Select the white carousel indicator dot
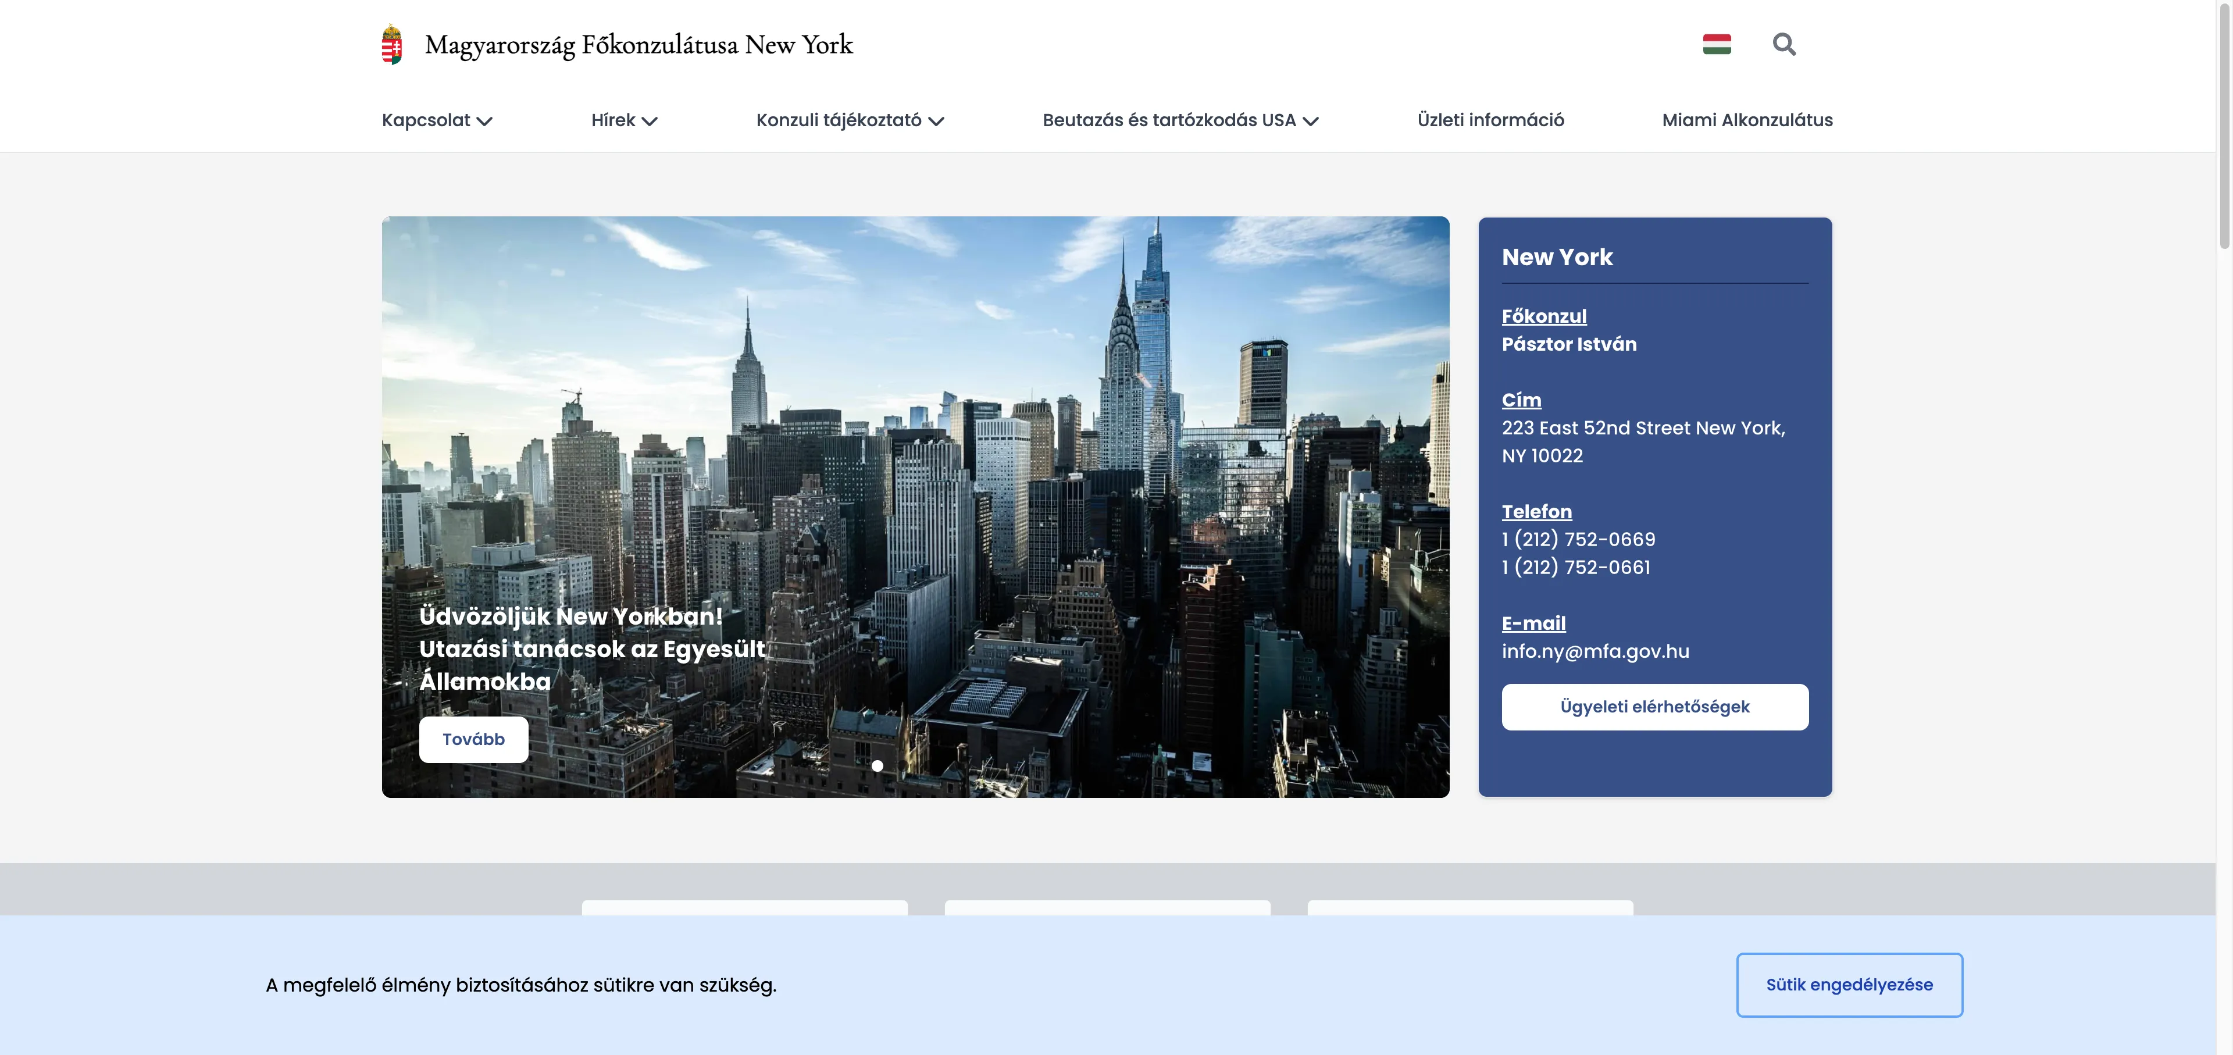Viewport: 2233px width, 1055px height. [x=877, y=767]
